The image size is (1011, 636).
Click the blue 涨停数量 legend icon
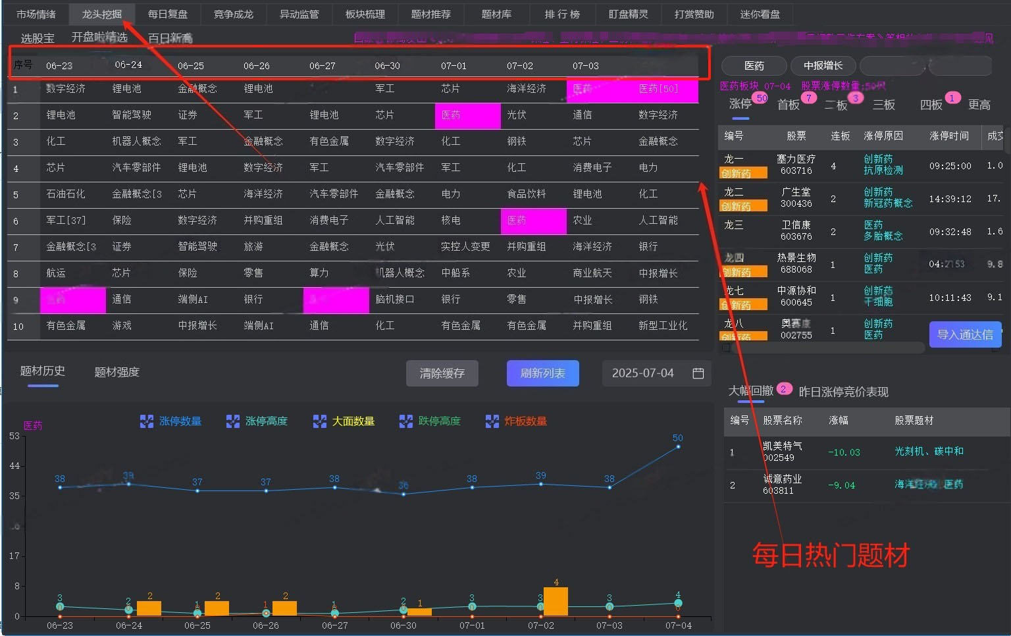[146, 421]
